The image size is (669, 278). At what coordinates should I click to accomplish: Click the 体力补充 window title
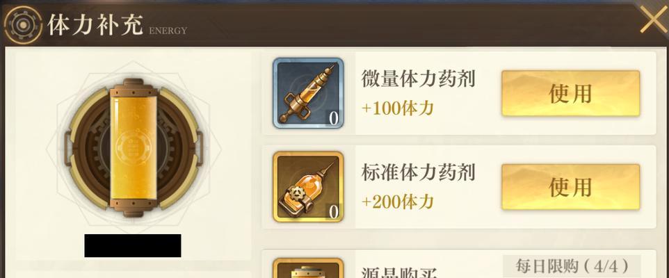click(95, 25)
